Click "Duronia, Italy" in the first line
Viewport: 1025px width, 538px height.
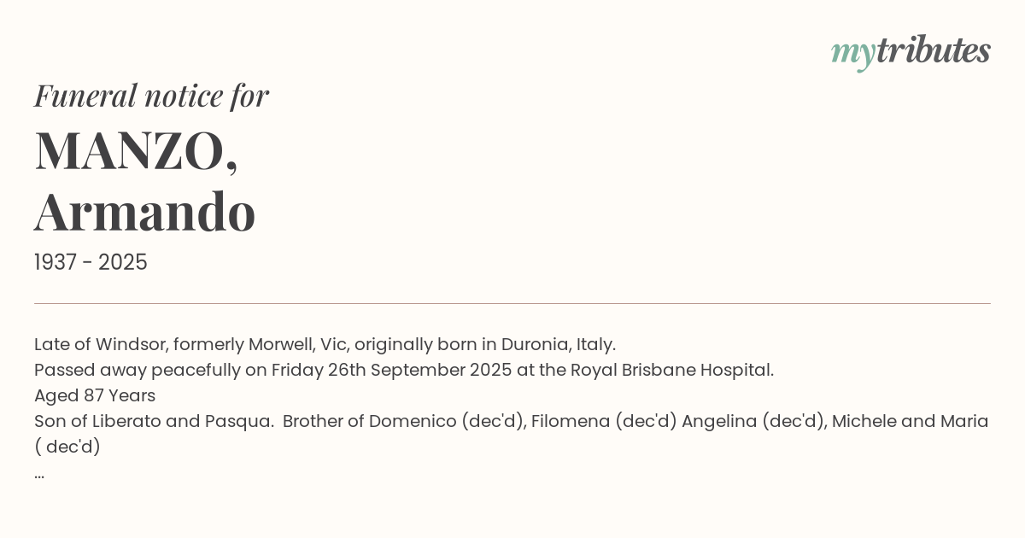558,344
